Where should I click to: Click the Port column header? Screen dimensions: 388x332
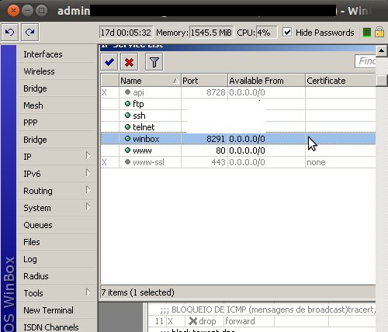[x=204, y=81]
